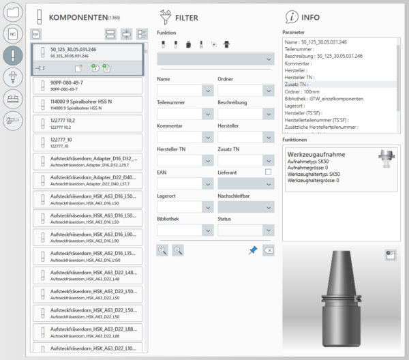Viewport: 409px width, 360px height.
Task: Click the second search magnifier icon
Action: [178, 250]
